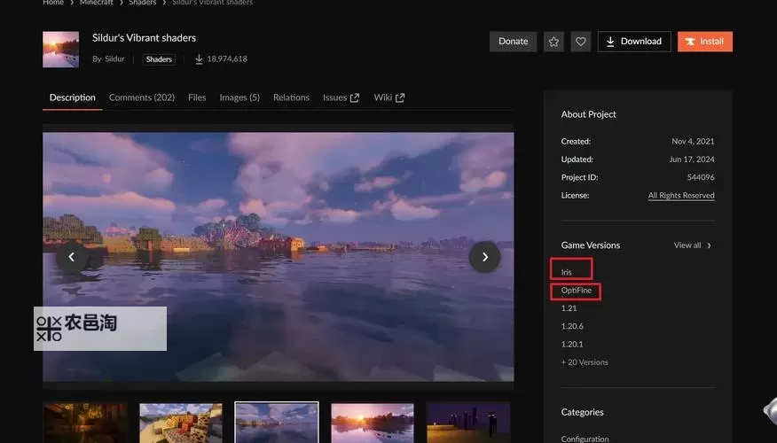The image size is (777, 443).
Task: Click the Donate button
Action: (x=513, y=42)
